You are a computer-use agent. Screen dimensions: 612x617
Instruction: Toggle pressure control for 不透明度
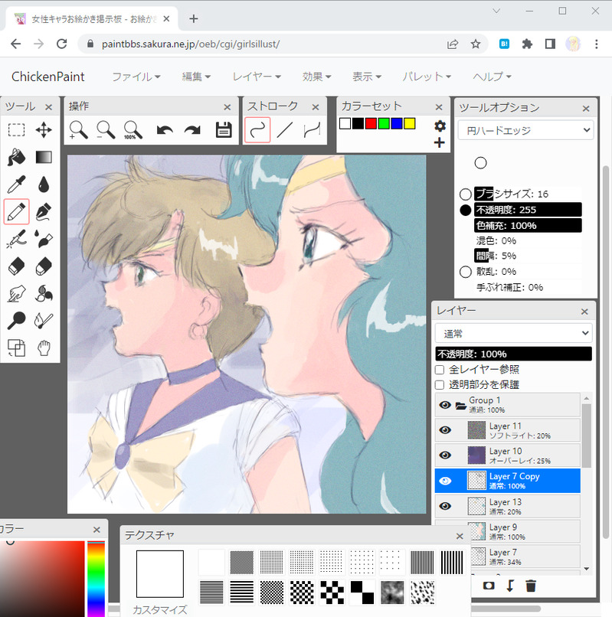[466, 210]
